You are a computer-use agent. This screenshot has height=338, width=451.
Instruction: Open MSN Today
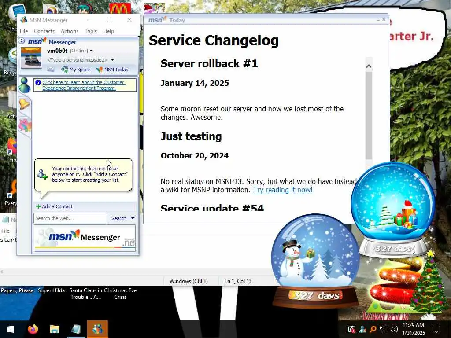(112, 69)
